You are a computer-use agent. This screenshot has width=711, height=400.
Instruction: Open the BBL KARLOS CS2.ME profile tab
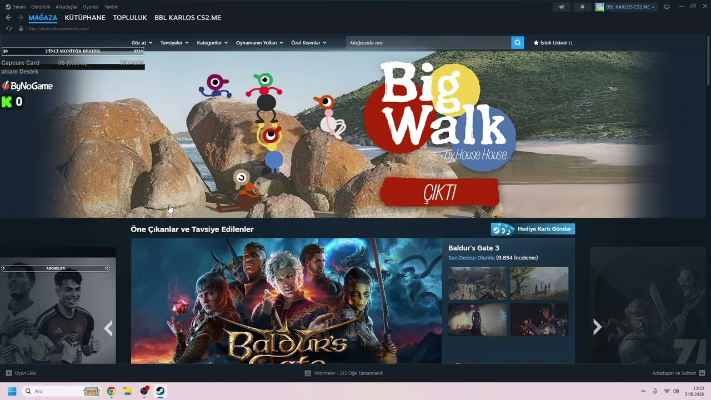[x=188, y=18]
